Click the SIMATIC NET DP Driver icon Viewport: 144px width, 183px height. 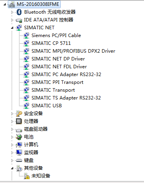[x=26, y=59]
